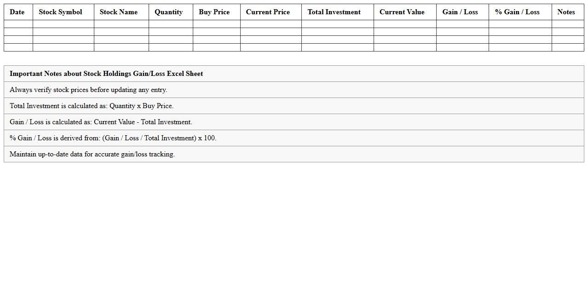Click the Date column header
The image size is (588, 299).
tap(17, 12)
